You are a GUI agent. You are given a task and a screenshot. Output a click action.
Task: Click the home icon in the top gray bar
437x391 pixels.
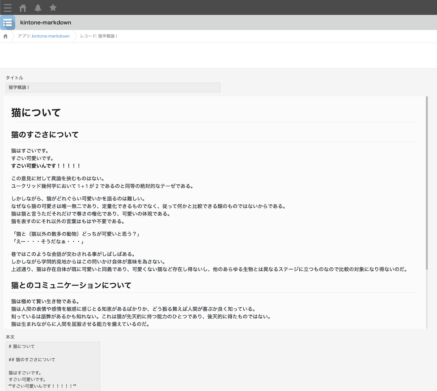22,8
